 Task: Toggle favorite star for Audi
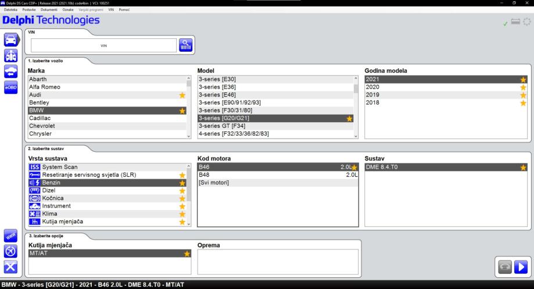[182, 95]
